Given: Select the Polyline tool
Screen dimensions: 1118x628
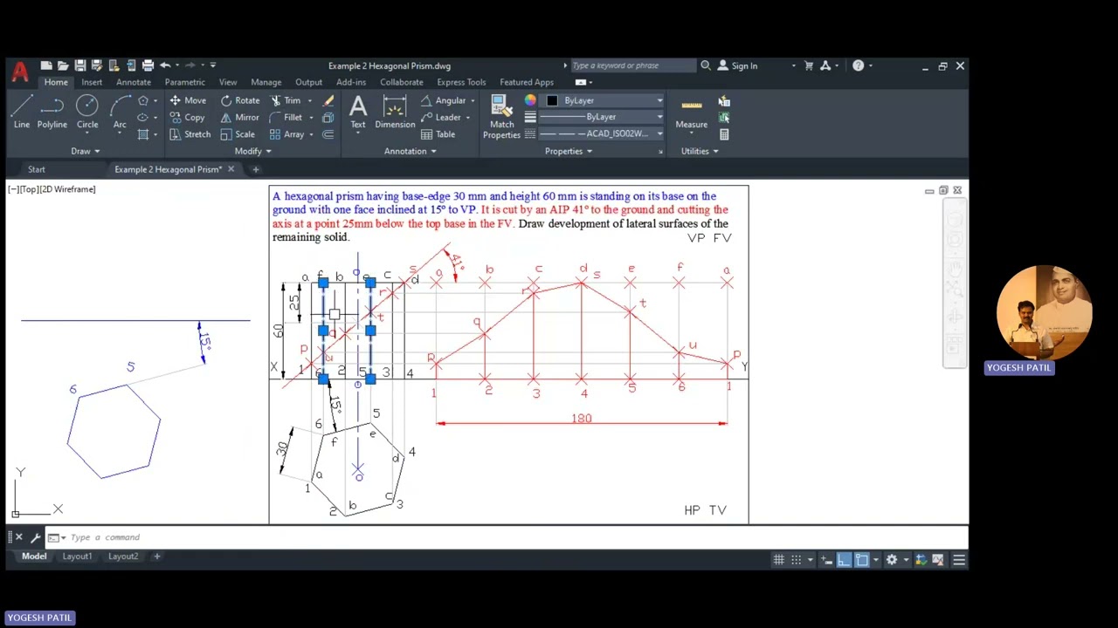Looking at the screenshot, I should pos(52,112).
